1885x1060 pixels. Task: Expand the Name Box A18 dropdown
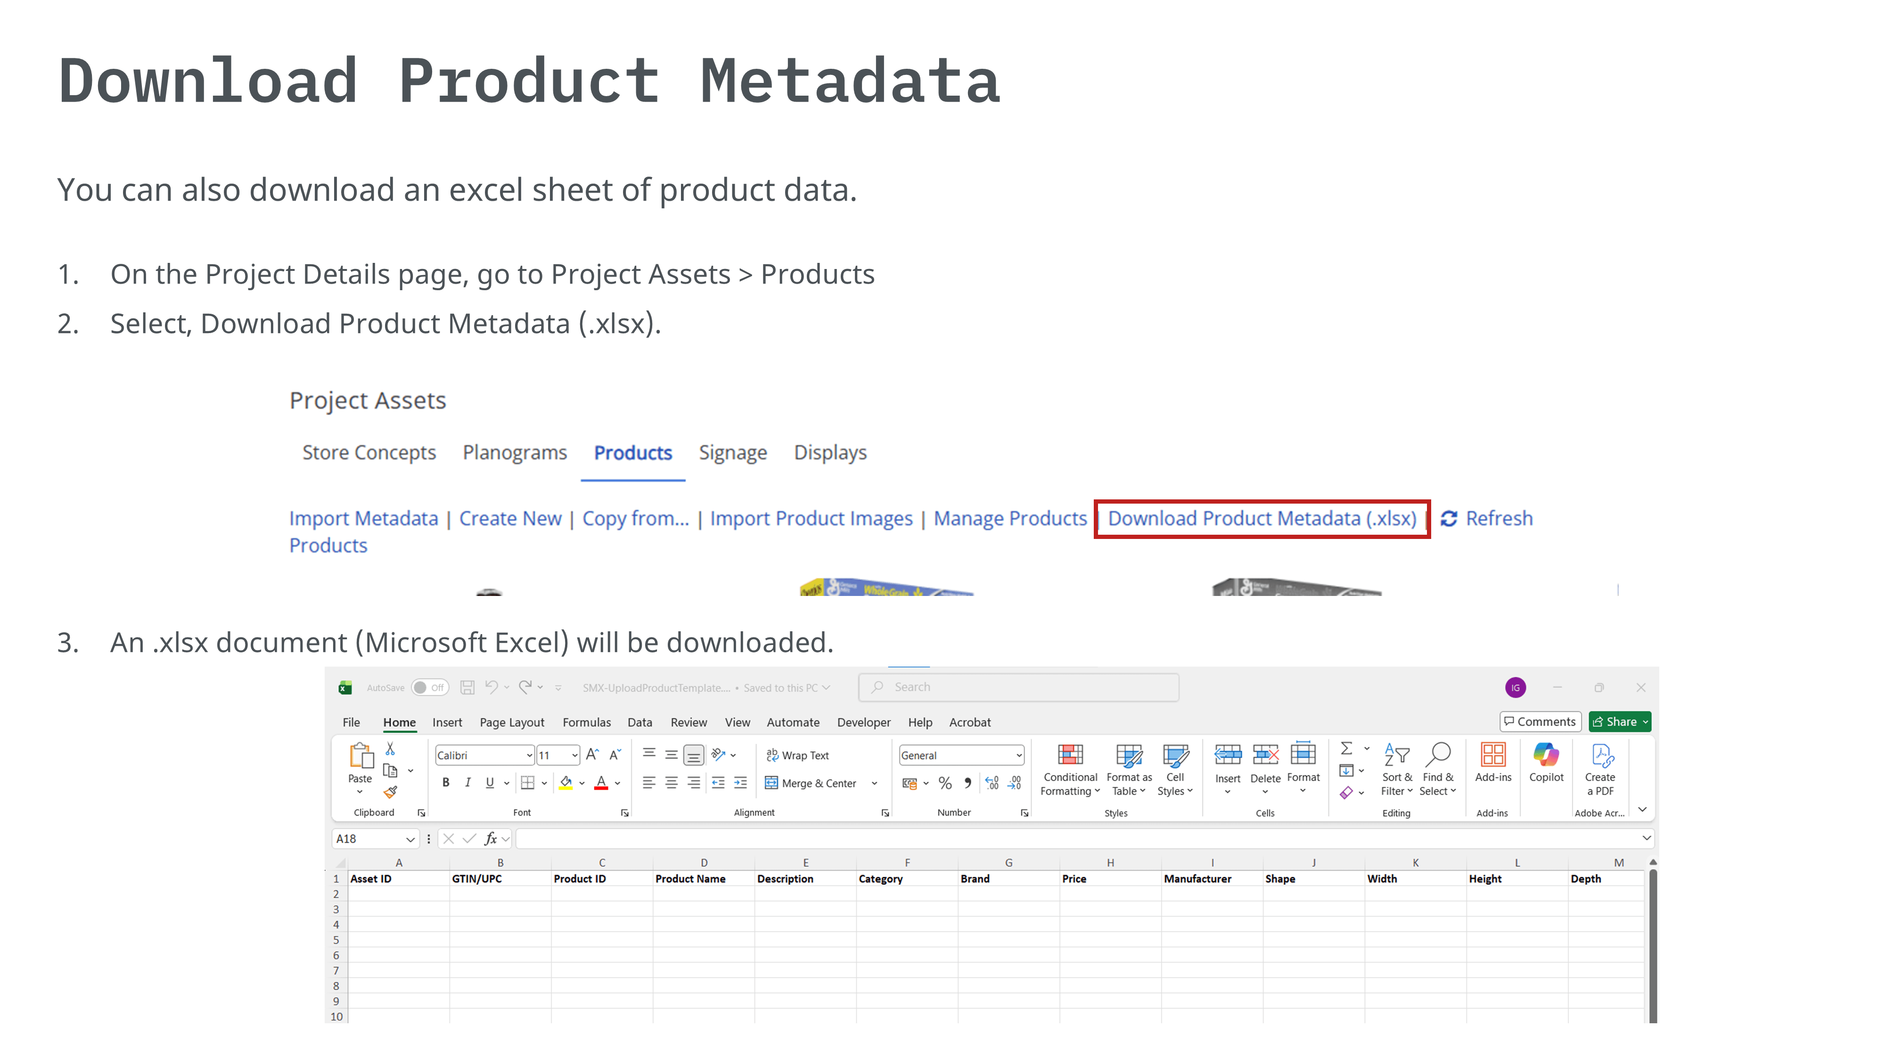click(410, 839)
